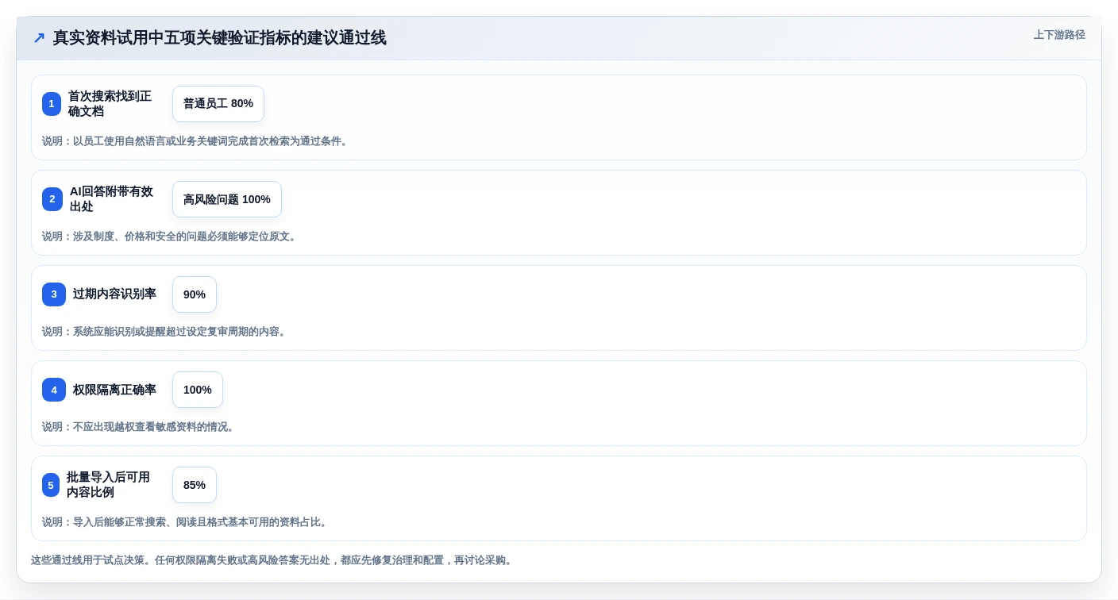Click the heading 权限隔离正确率
The image size is (1118, 600).
coord(114,389)
